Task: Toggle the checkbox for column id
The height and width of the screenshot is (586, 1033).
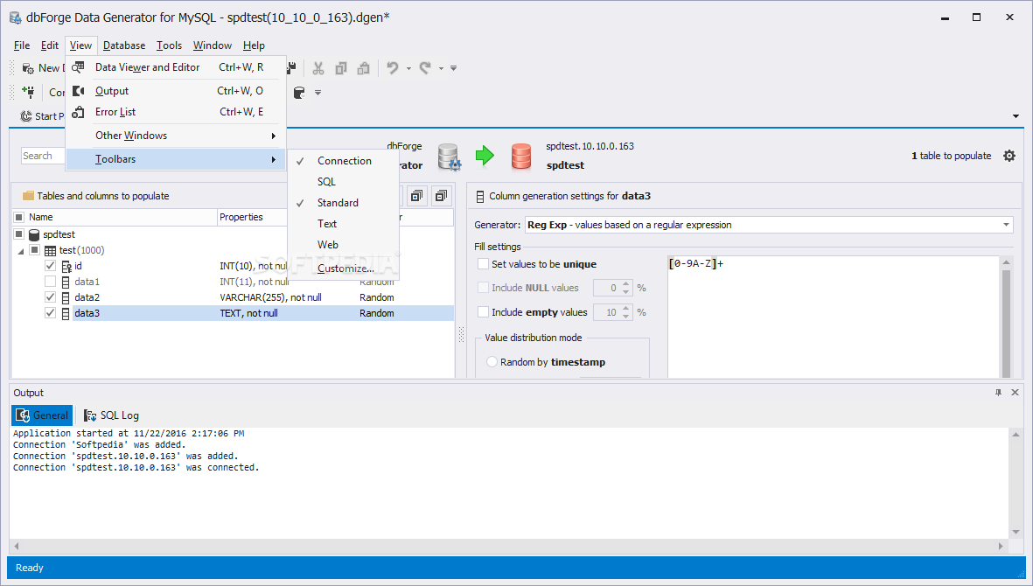Action: coord(50,265)
